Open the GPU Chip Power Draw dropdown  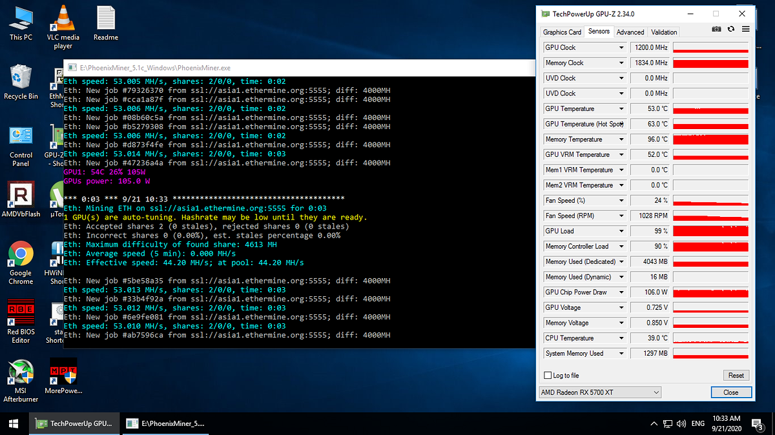pos(622,292)
